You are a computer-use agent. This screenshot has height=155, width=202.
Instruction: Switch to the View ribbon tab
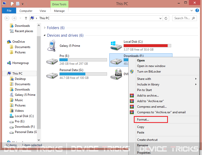[43, 11]
